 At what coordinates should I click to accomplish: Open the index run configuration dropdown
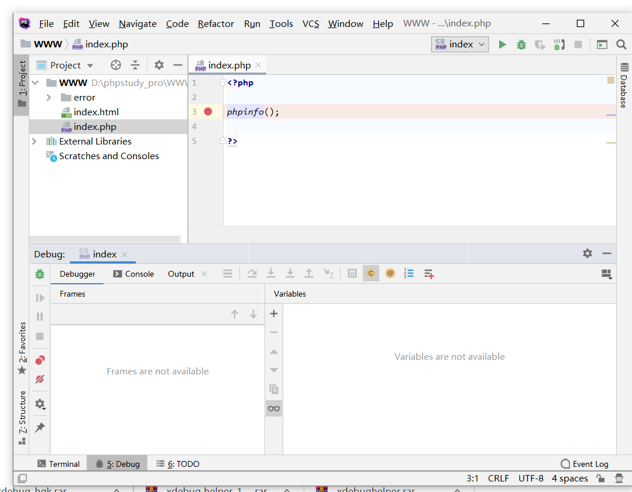[460, 44]
